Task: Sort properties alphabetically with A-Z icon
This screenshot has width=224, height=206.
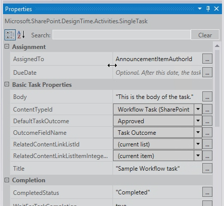Action: [x=21, y=34]
